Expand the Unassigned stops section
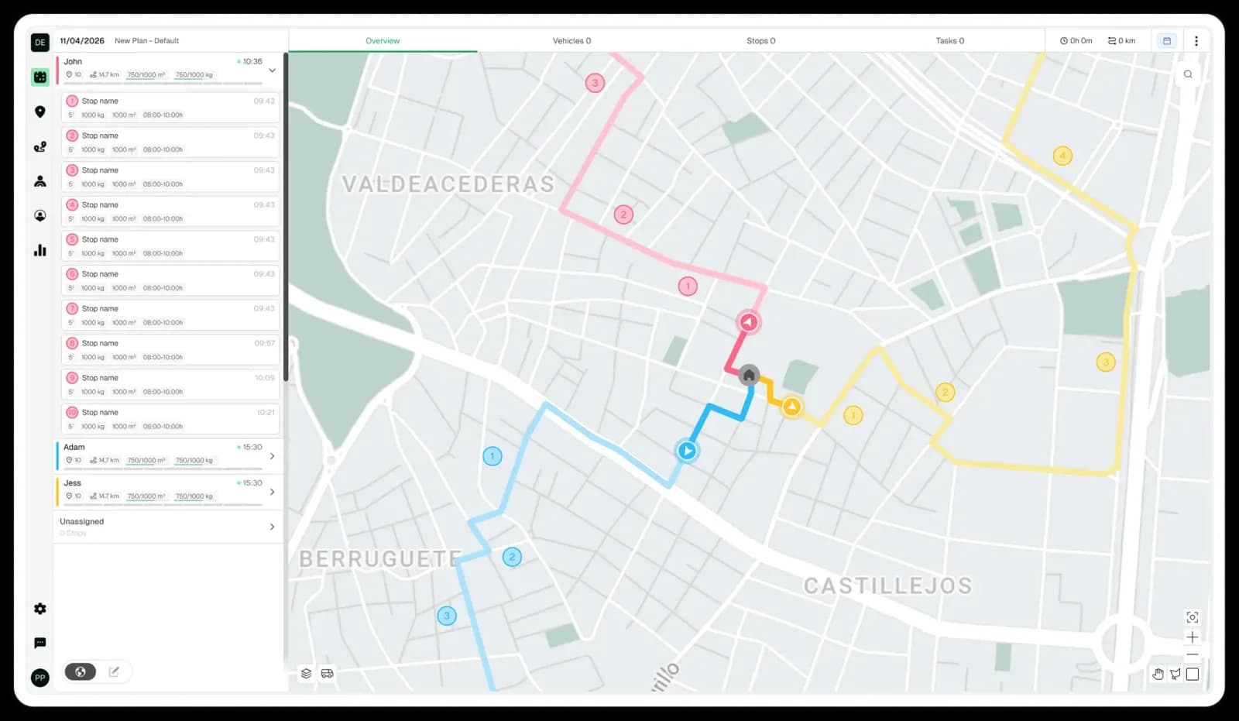Image resolution: width=1239 pixels, height=721 pixels. coord(271,527)
